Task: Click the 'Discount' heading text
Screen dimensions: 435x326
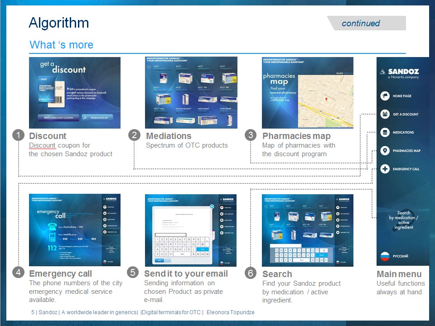Action: [48, 136]
